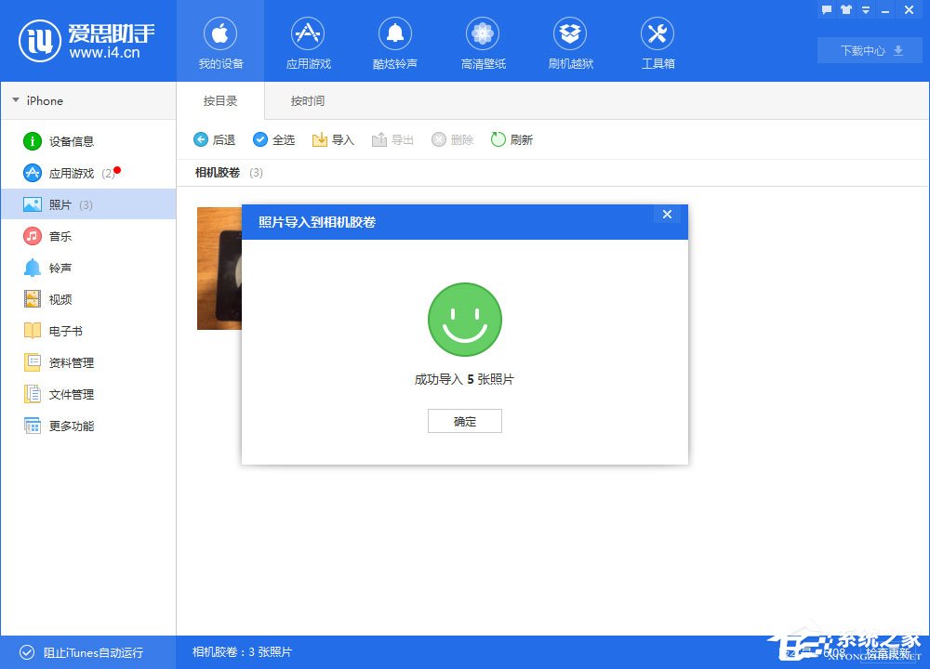Open title bar dropdown menu icon
This screenshot has height=669, width=930.
coord(865,9)
